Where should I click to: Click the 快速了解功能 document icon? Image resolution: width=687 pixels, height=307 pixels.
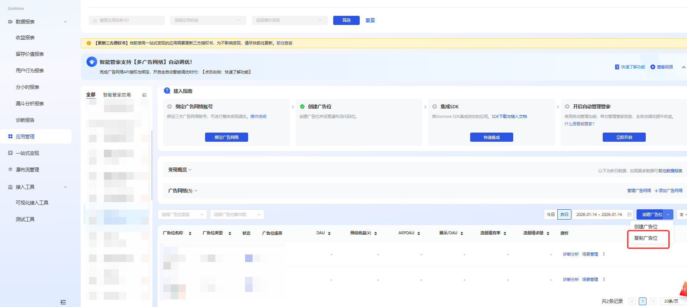pyautogui.click(x=617, y=67)
